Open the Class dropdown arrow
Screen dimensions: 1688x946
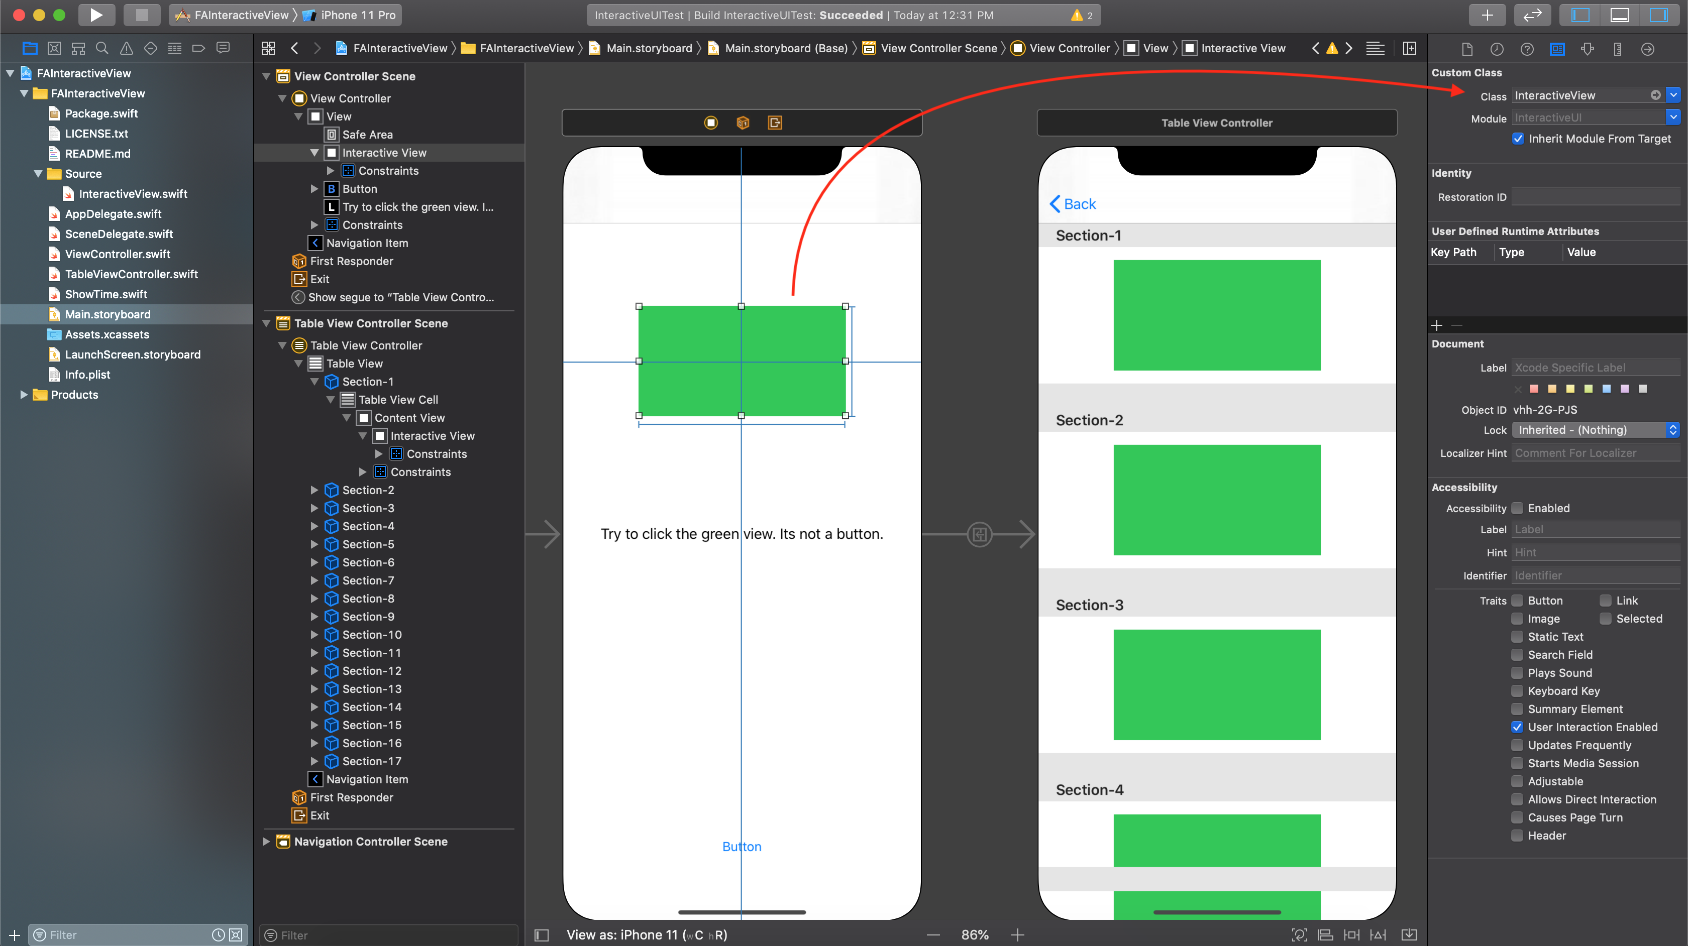(1673, 95)
